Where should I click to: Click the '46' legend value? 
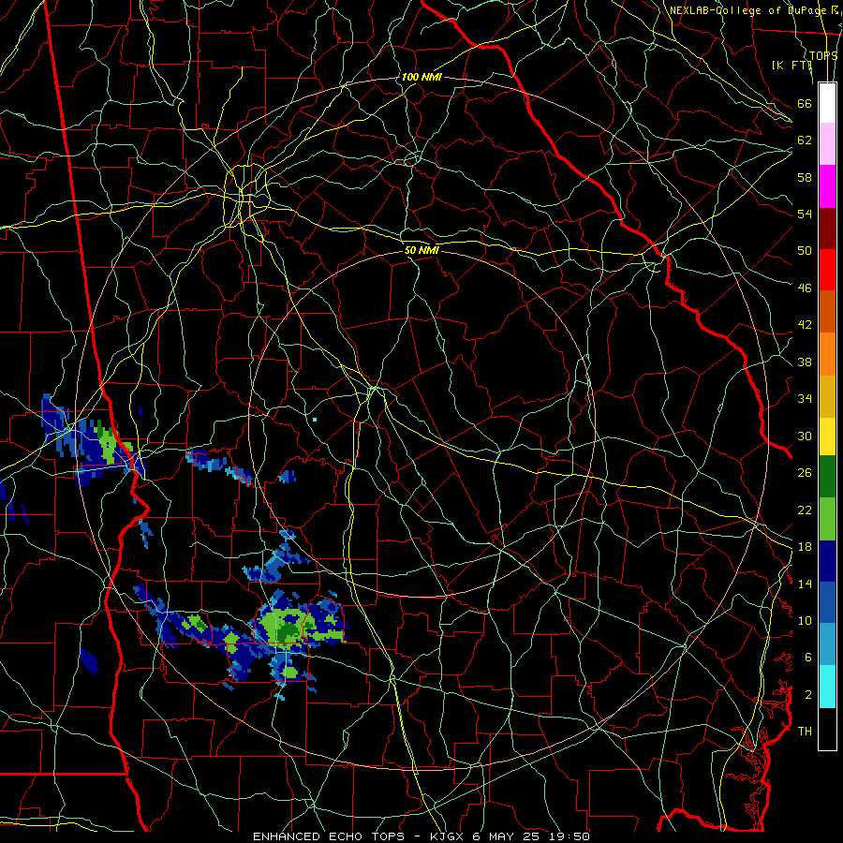[805, 288]
